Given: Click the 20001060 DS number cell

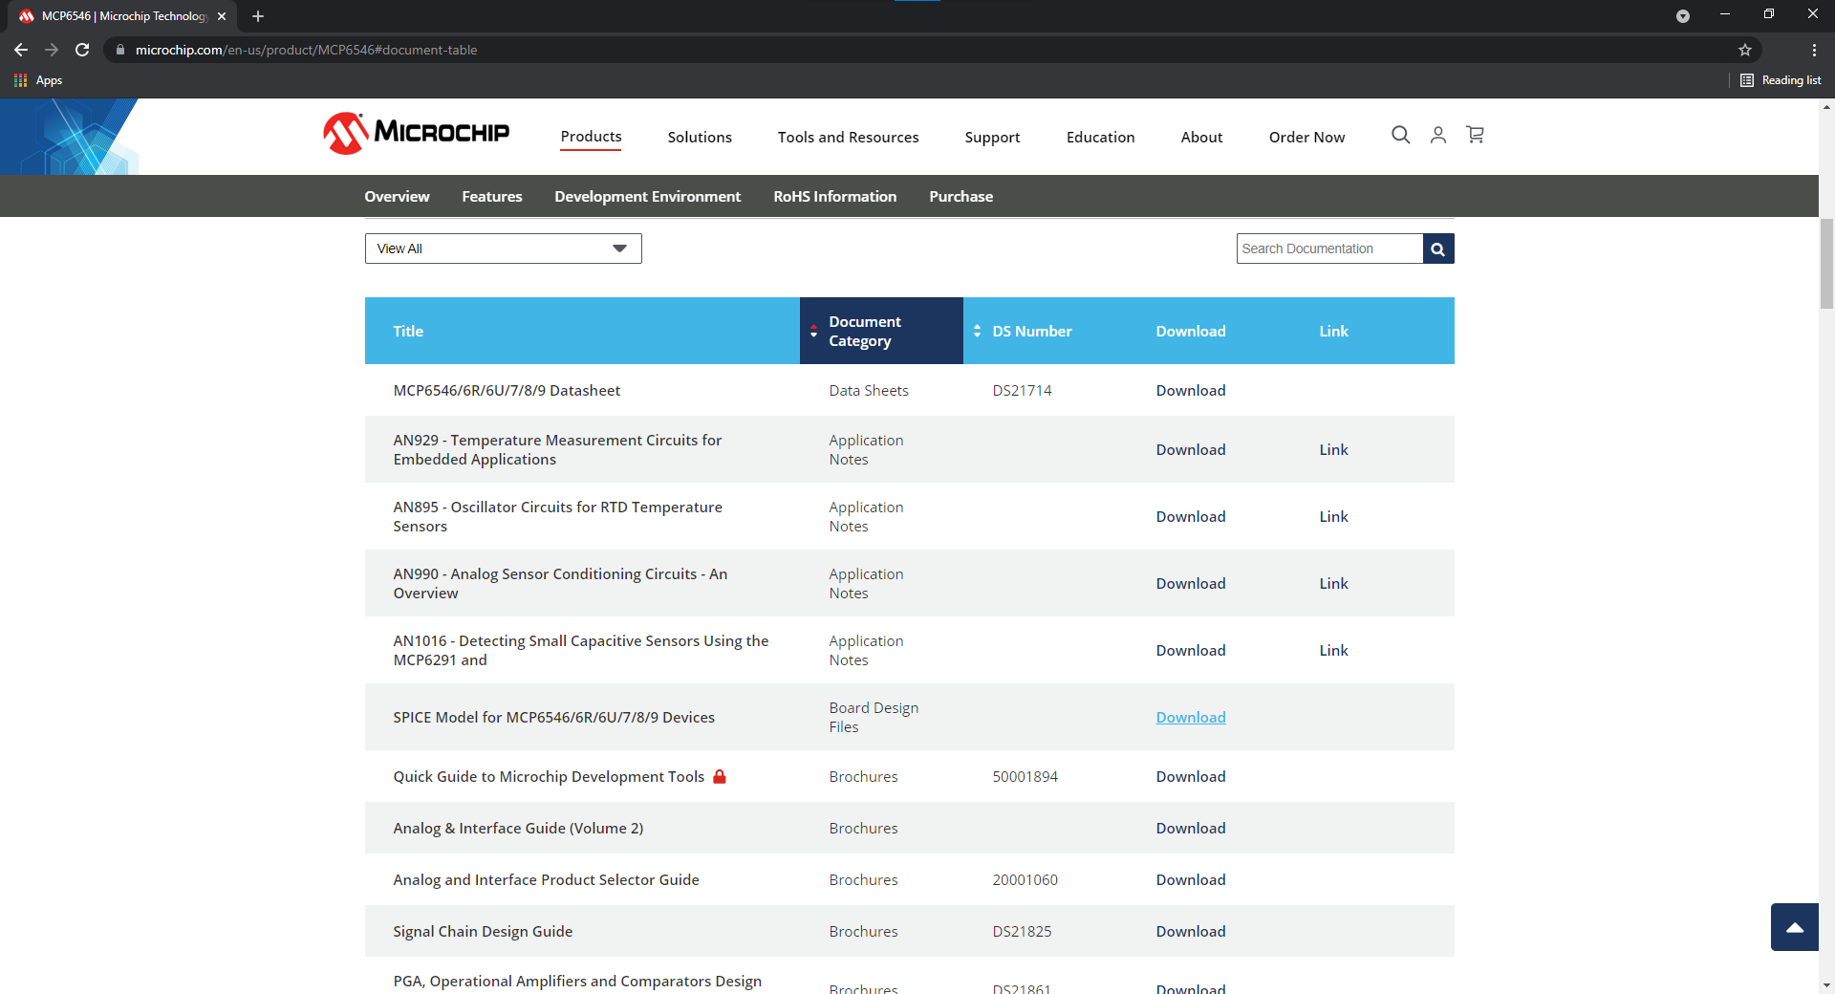Looking at the screenshot, I should click(x=1025, y=879).
